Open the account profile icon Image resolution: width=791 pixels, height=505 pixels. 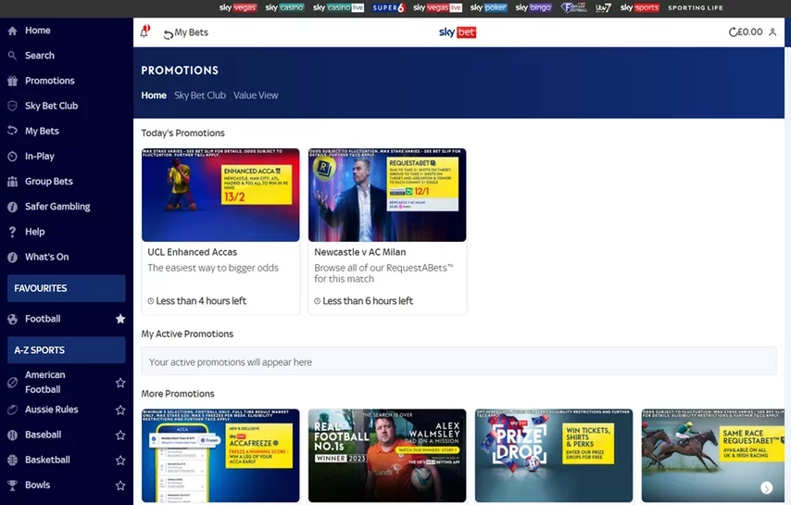click(x=772, y=32)
